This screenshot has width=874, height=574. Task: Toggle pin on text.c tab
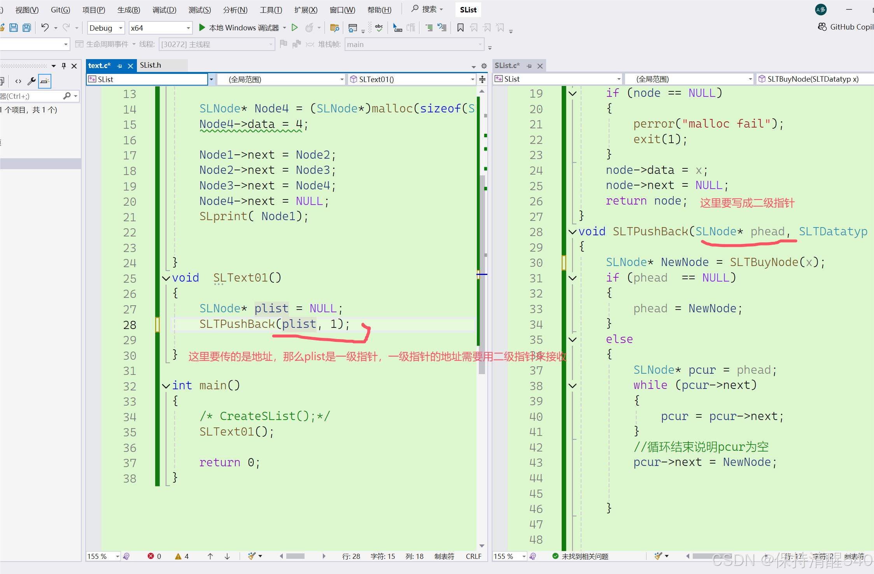coord(120,66)
